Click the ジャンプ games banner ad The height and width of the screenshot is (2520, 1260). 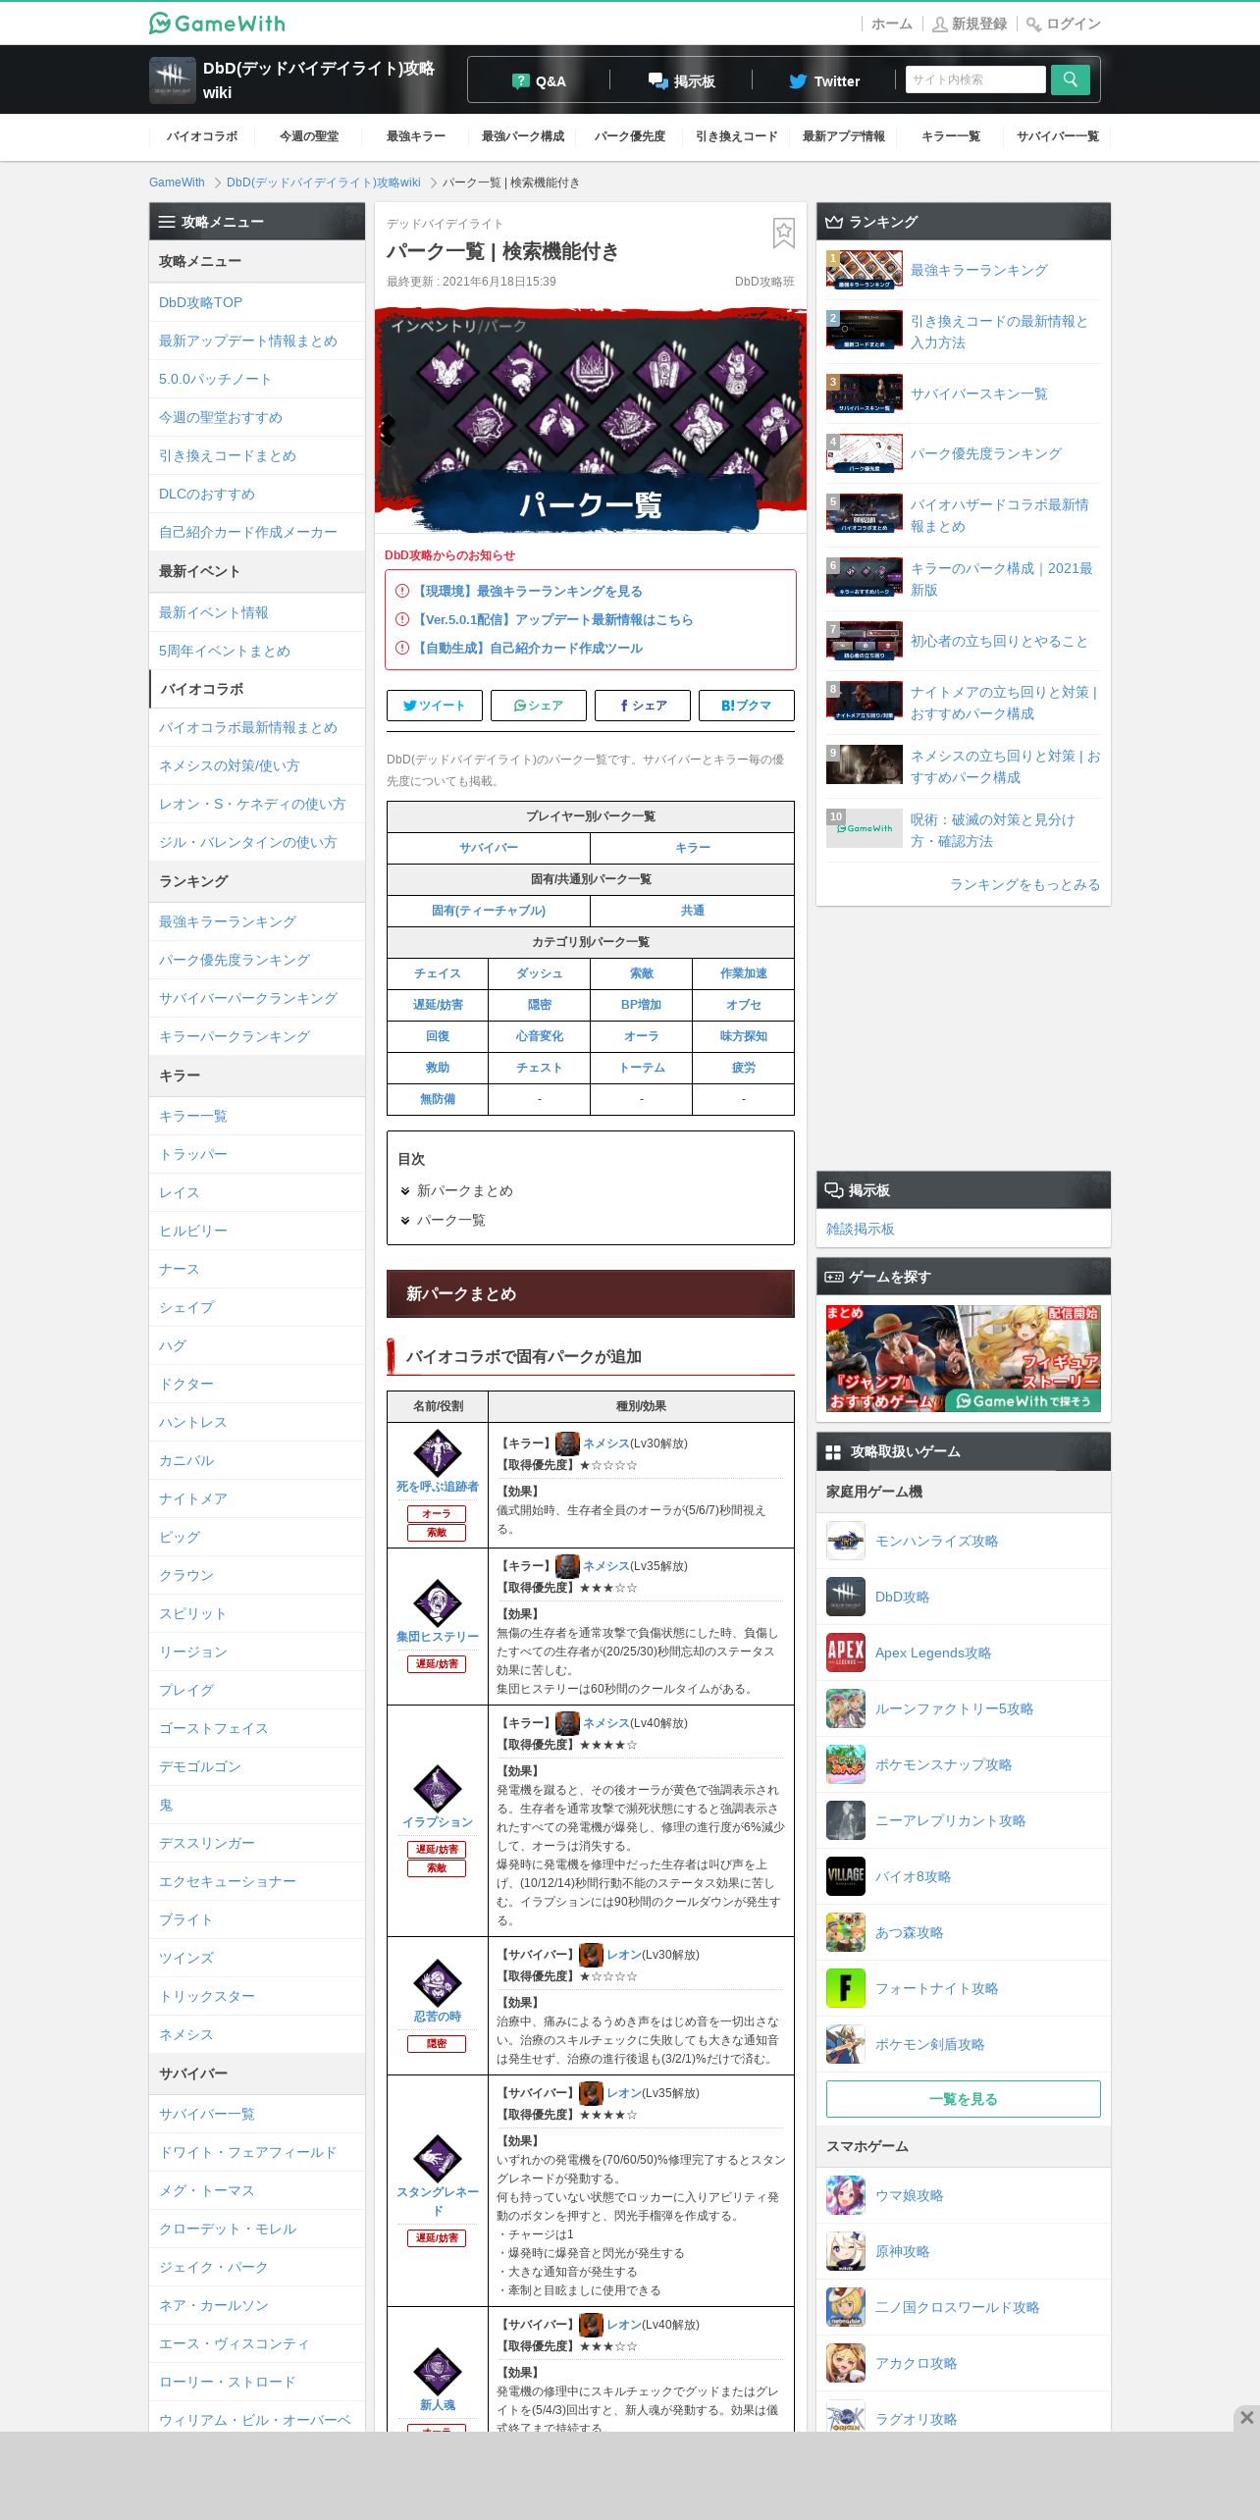click(963, 1359)
